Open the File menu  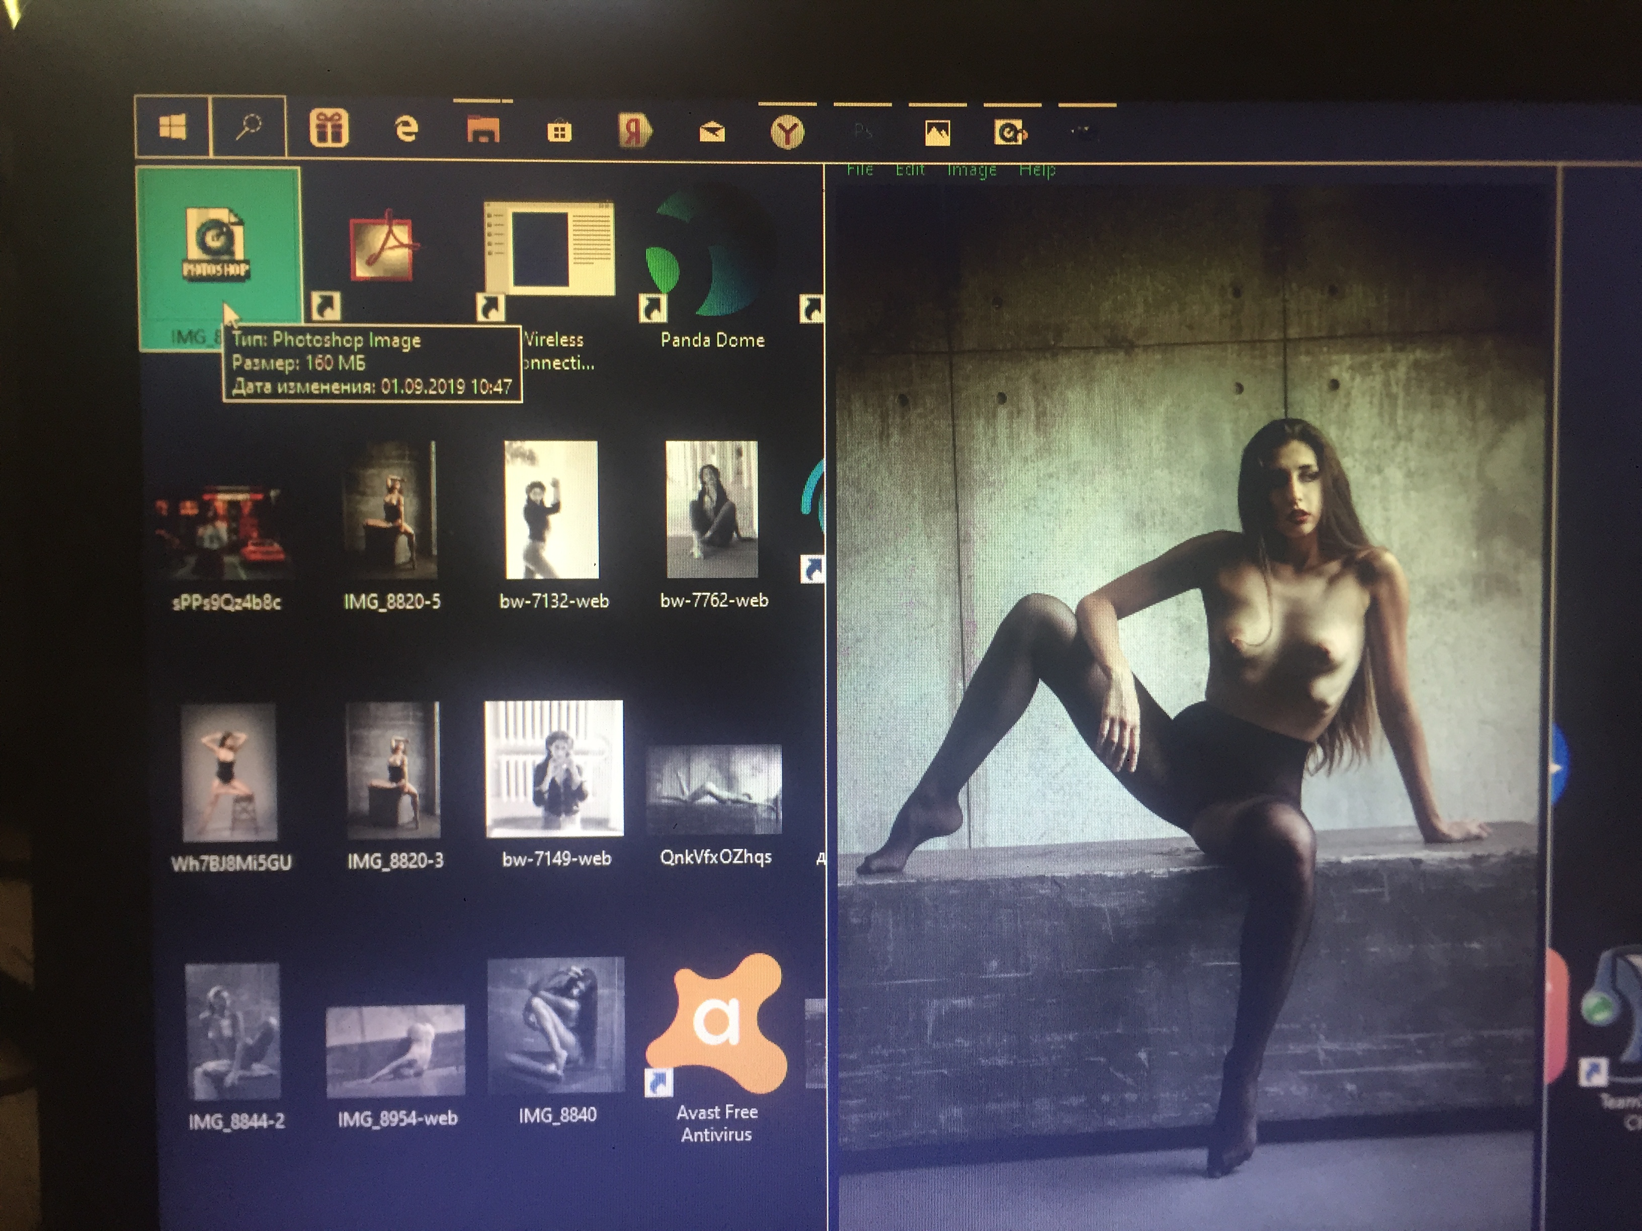tap(860, 170)
